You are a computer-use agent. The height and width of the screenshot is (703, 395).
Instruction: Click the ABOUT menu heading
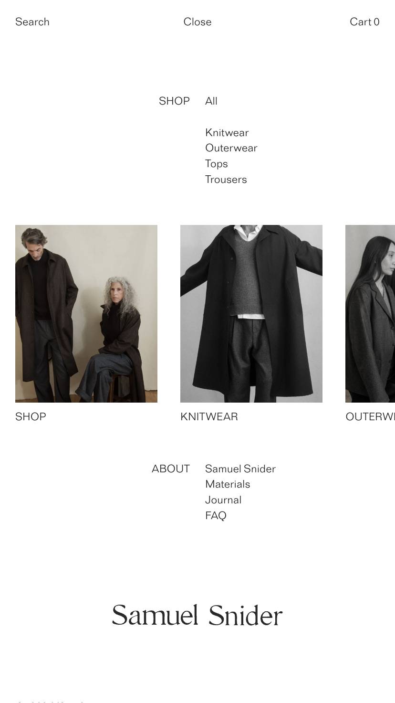[171, 469]
